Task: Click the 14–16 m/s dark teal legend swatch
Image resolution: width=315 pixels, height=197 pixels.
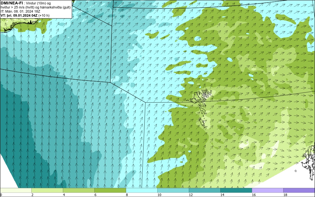Action: (236, 190)
